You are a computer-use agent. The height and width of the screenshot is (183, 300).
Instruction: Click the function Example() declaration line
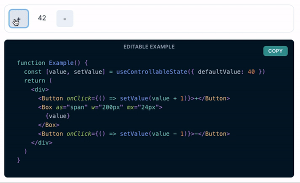click(x=52, y=63)
